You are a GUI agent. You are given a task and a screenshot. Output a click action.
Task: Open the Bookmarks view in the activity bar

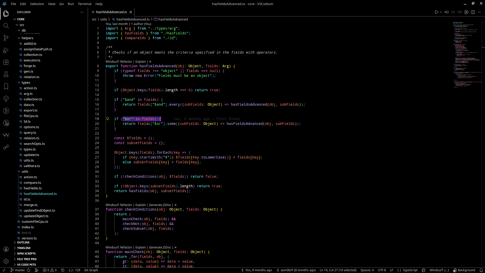(x=6, y=86)
